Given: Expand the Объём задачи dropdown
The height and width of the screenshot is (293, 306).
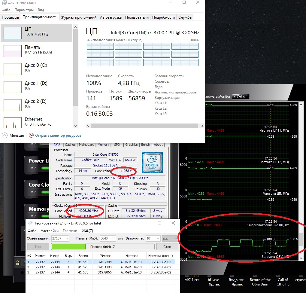Looking at the screenshot, I should tap(67, 239).
